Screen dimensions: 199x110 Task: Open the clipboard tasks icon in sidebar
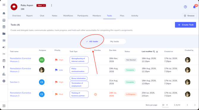[x=4, y=61]
